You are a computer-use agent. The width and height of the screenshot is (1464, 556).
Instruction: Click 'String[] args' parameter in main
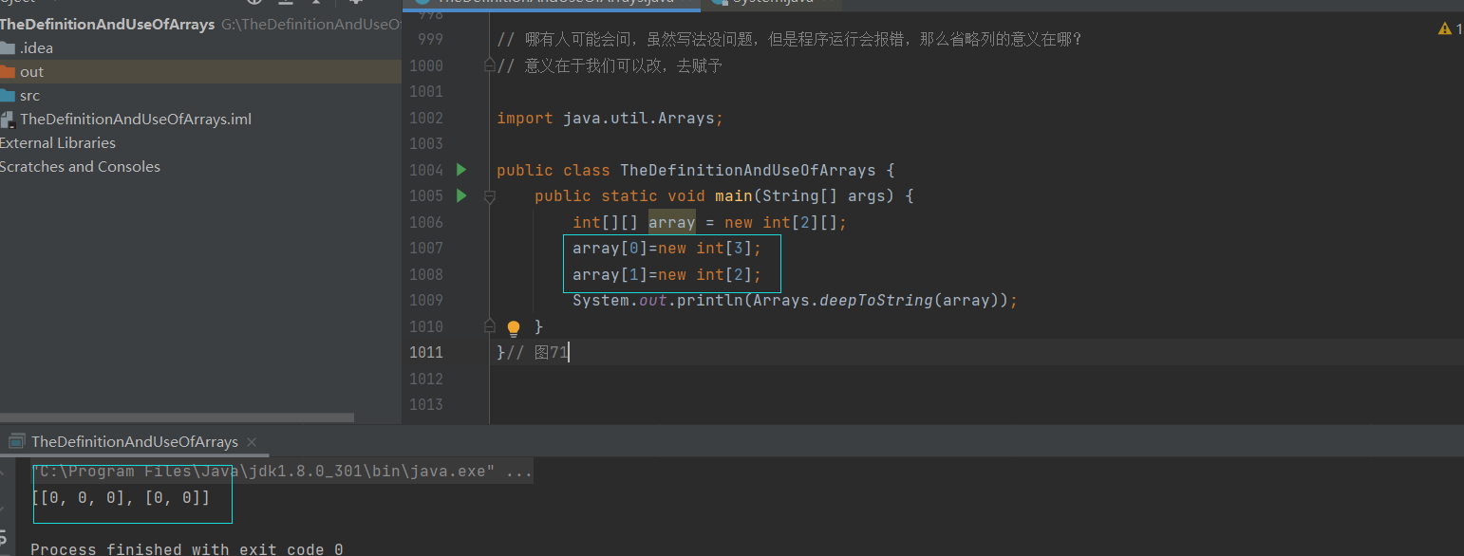coord(823,196)
